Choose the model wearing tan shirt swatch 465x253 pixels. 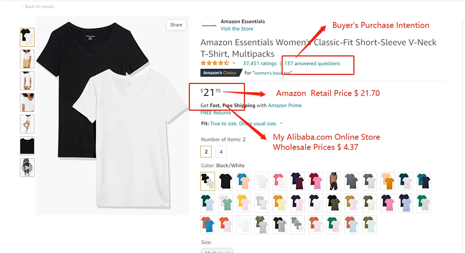point(333,181)
